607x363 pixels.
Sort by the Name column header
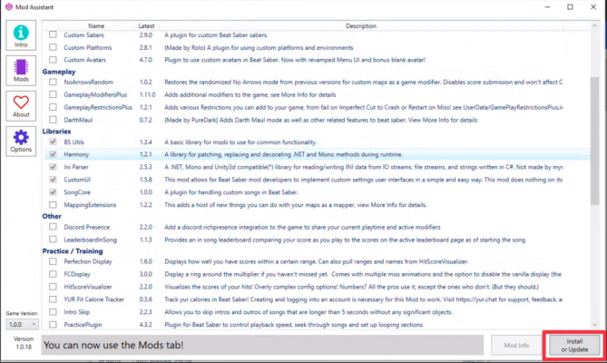click(x=96, y=26)
